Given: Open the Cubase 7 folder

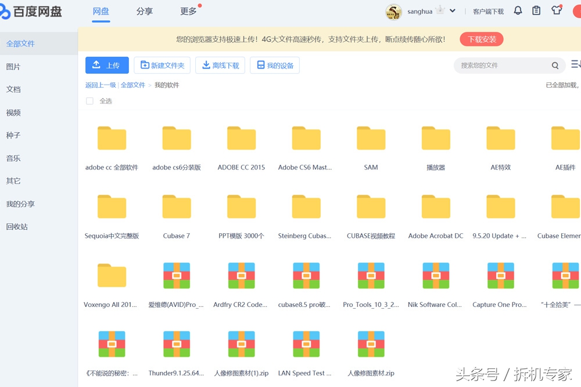Looking at the screenshot, I should [177, 207].
